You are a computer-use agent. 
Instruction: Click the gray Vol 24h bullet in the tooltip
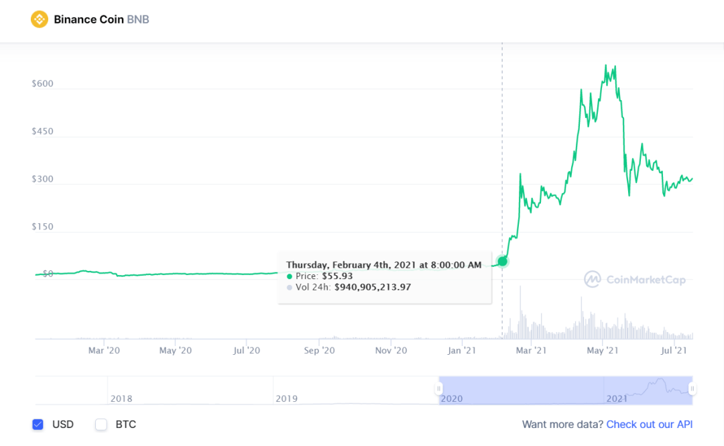click(289, 287)
